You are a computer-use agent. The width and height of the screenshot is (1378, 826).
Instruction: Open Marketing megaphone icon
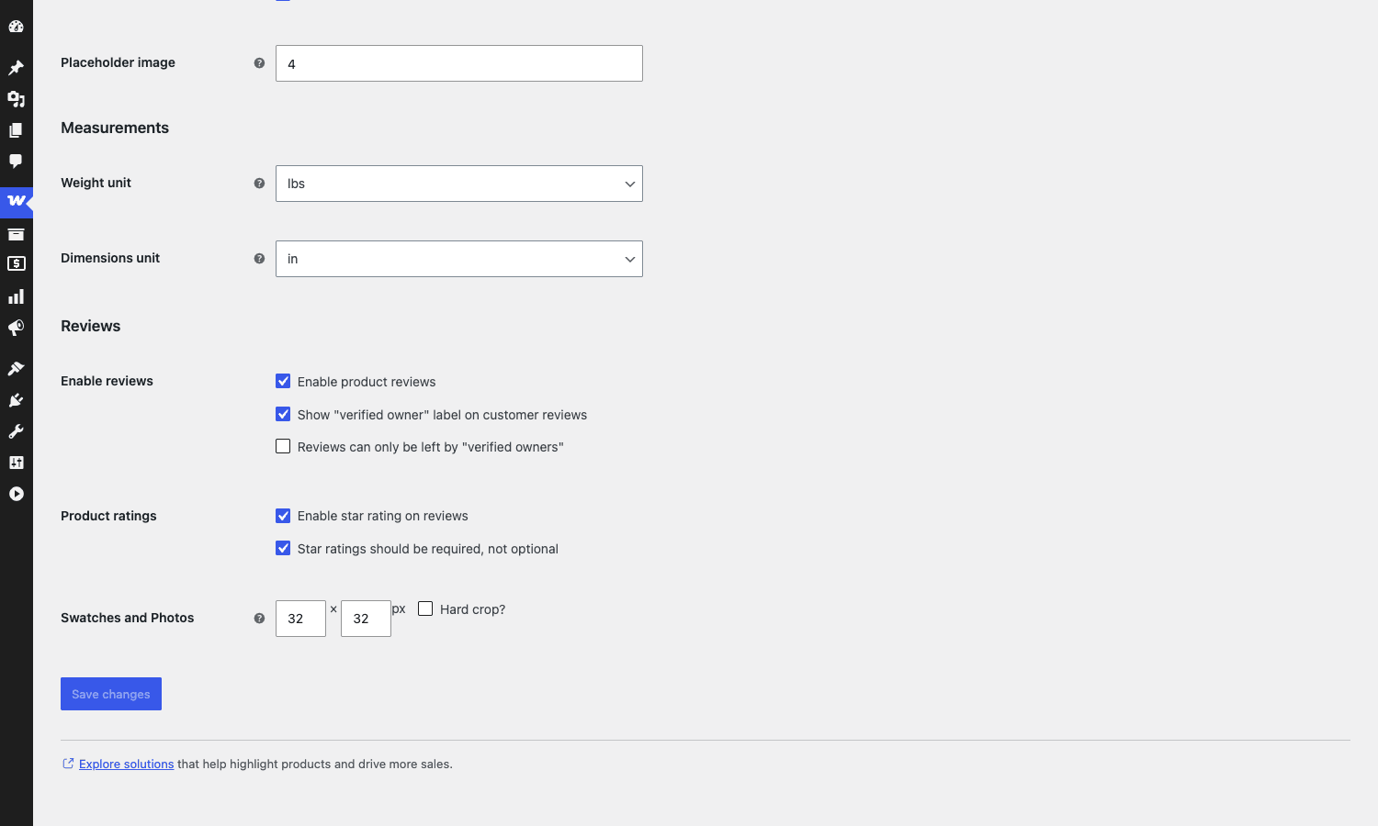(x=16, y=328)
